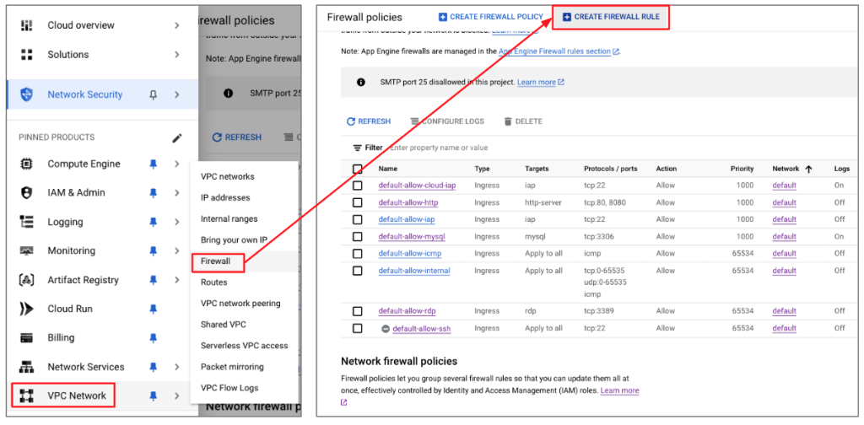
Task: Unpin VPC Network via its pin icon
Action: pos(154,395)
